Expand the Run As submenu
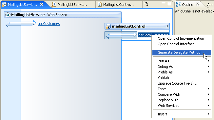This screenshot has height=120, width=214. 182,61
